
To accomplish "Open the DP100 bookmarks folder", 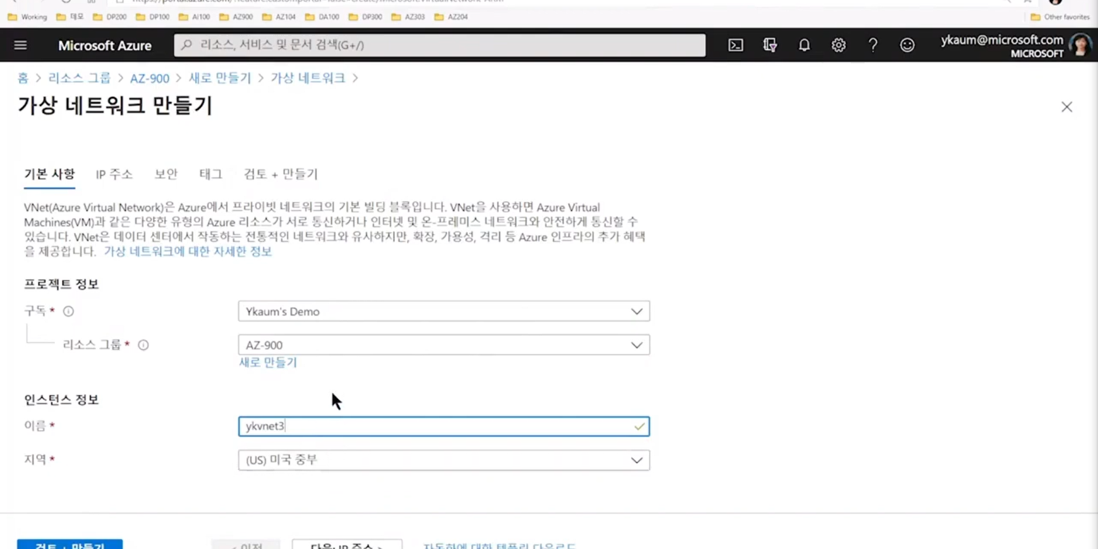I will pyautogui.click(x=153, y=17).
